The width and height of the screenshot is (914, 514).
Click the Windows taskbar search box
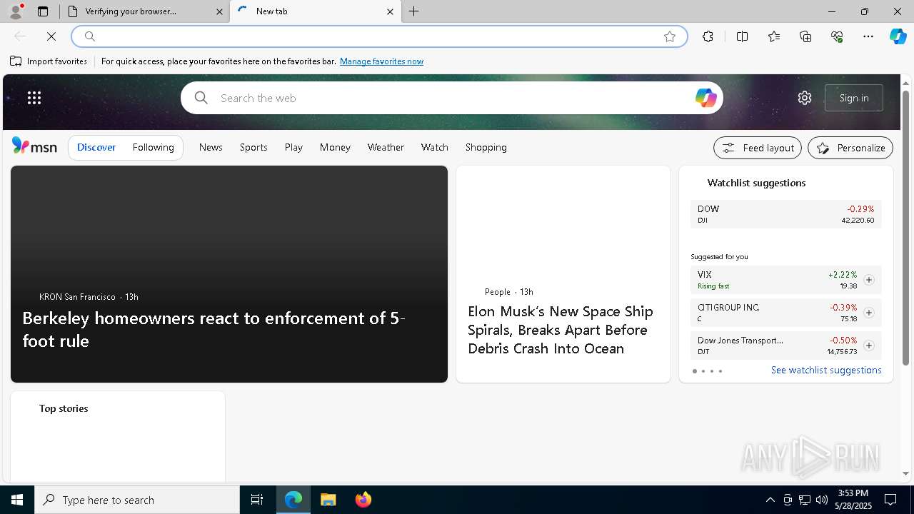tap(137, 500)
